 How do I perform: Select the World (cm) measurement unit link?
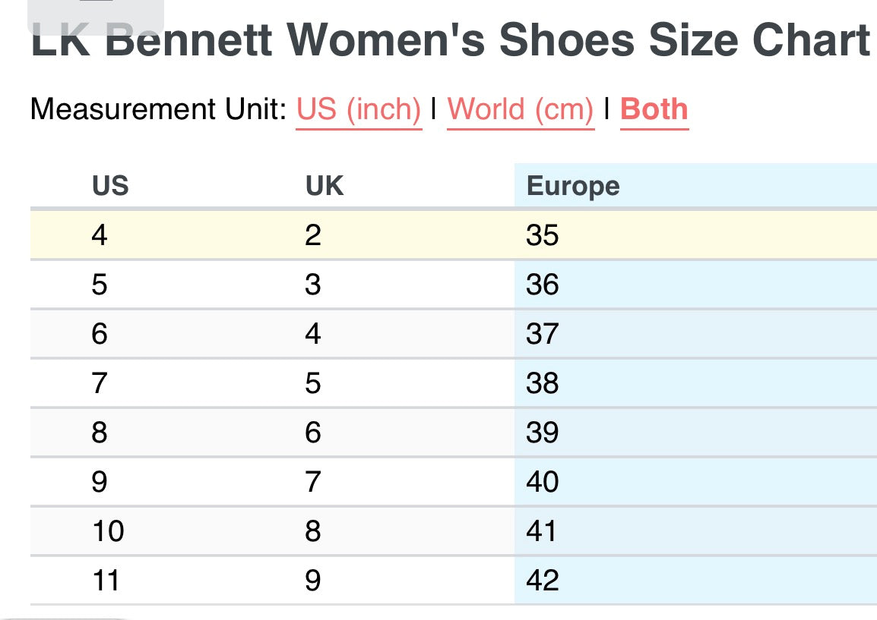click(x=520, y=109)
